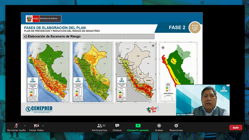
Task: Click the Perú Ministerio de Defensa logo
Action: (44, 19)
